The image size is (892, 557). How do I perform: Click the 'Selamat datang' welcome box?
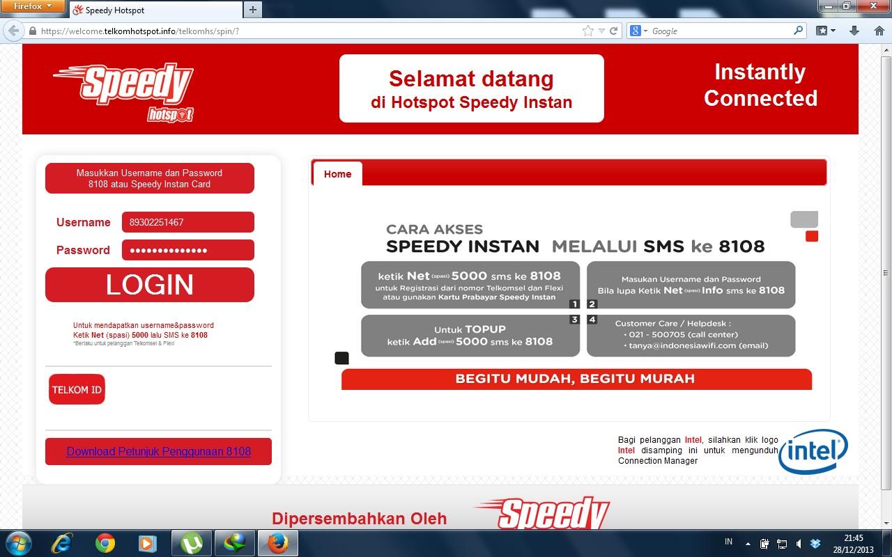[472, 88]
